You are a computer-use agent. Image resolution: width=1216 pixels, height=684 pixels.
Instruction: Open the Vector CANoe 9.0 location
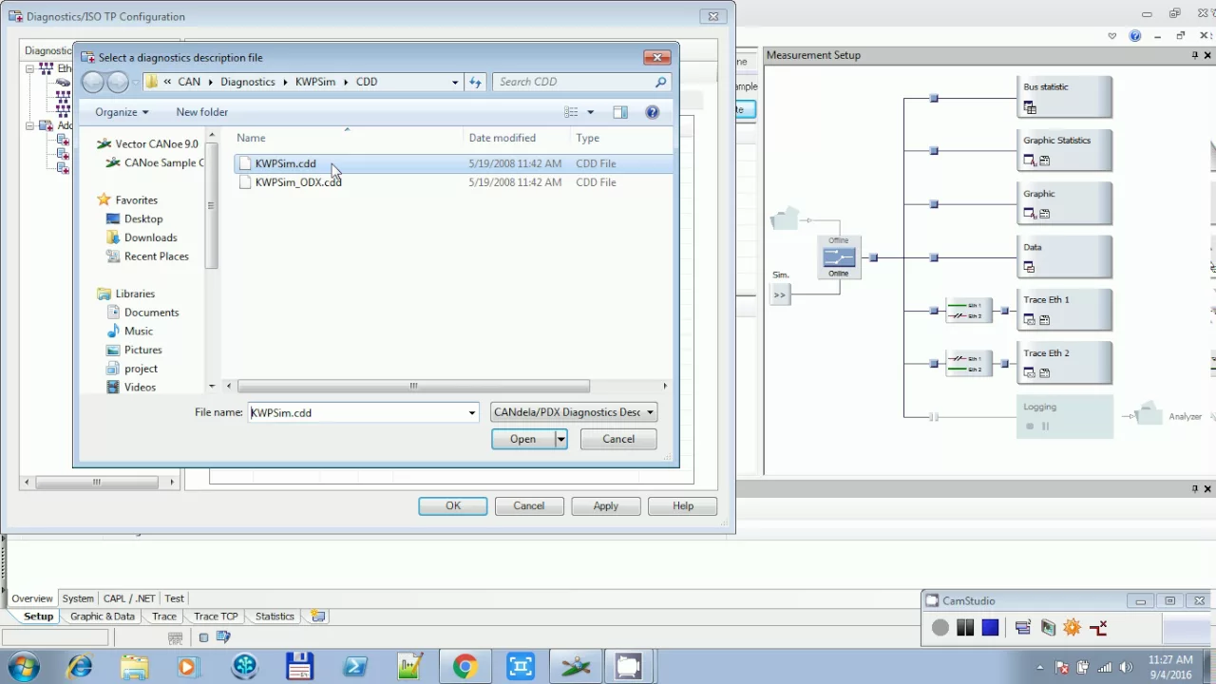157,143
